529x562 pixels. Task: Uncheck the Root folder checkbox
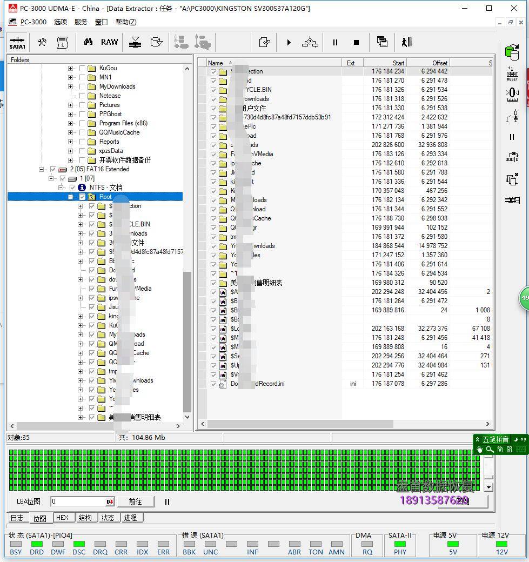point(82,197)
